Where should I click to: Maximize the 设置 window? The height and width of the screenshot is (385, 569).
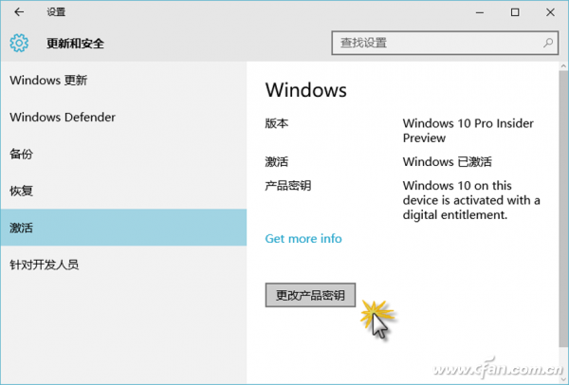tap(515, 12)
